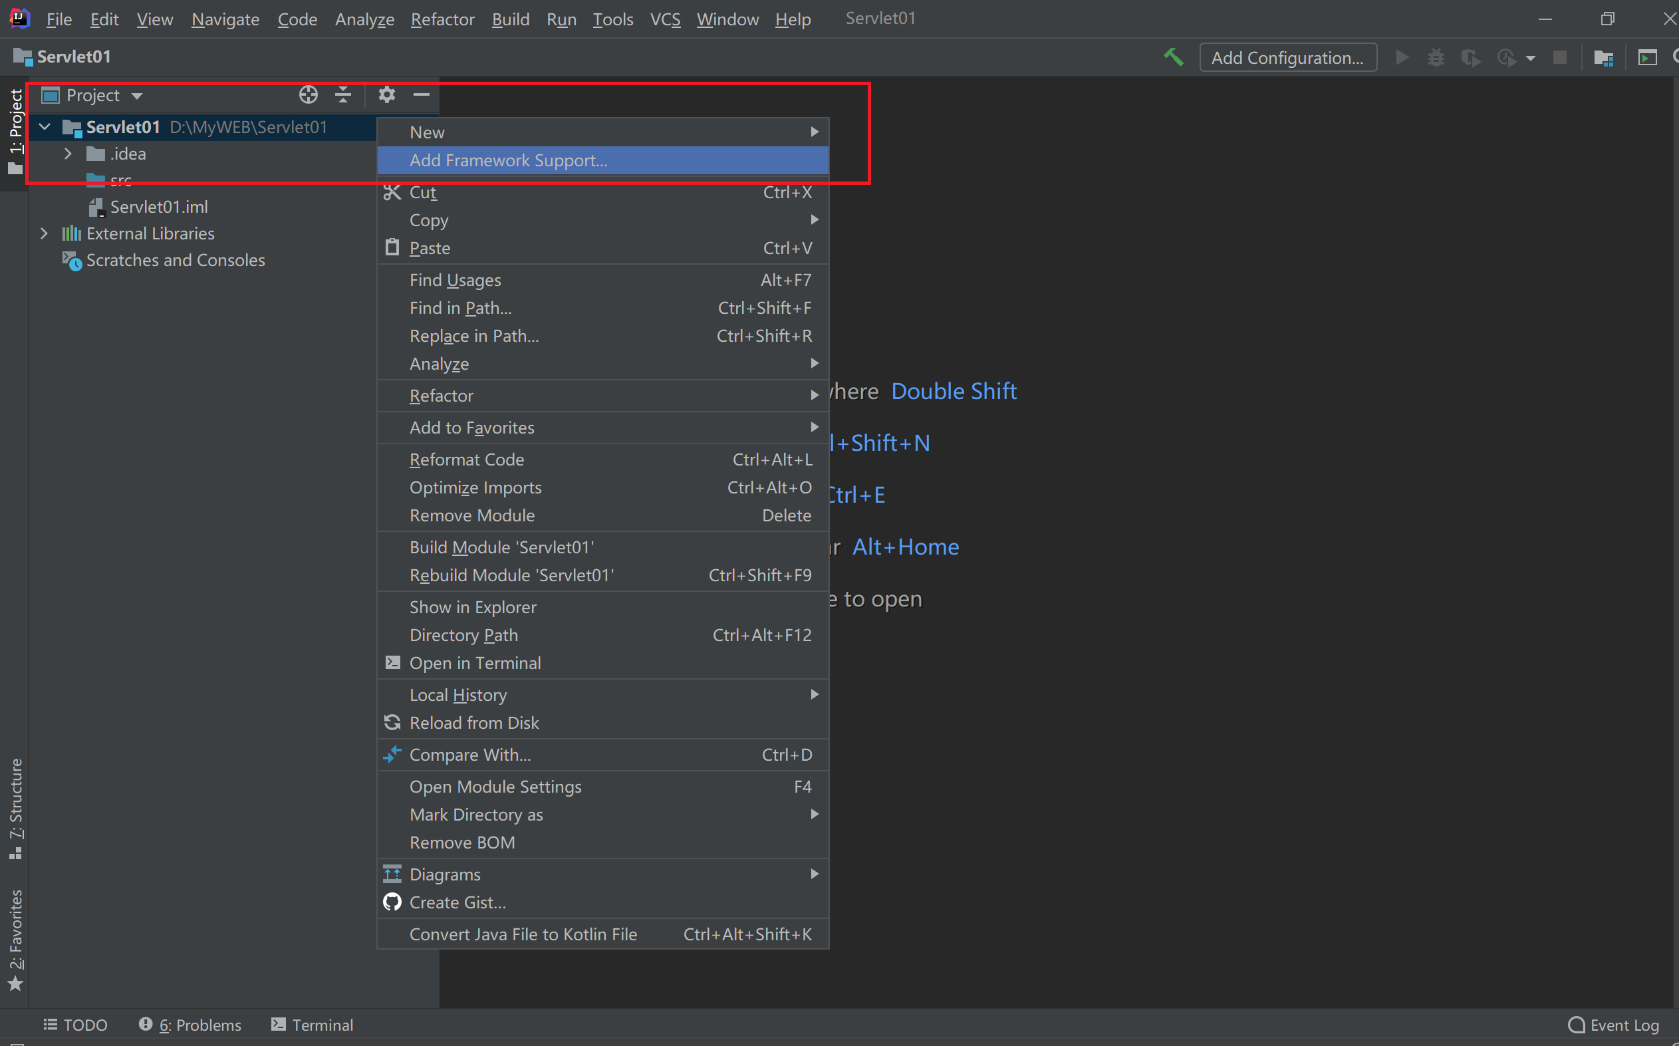Hide the Project panel with minus icon
Image resolution: width=1679 pixels, height=1046 pixels.
pyautogui.click(x=422, y=95)
